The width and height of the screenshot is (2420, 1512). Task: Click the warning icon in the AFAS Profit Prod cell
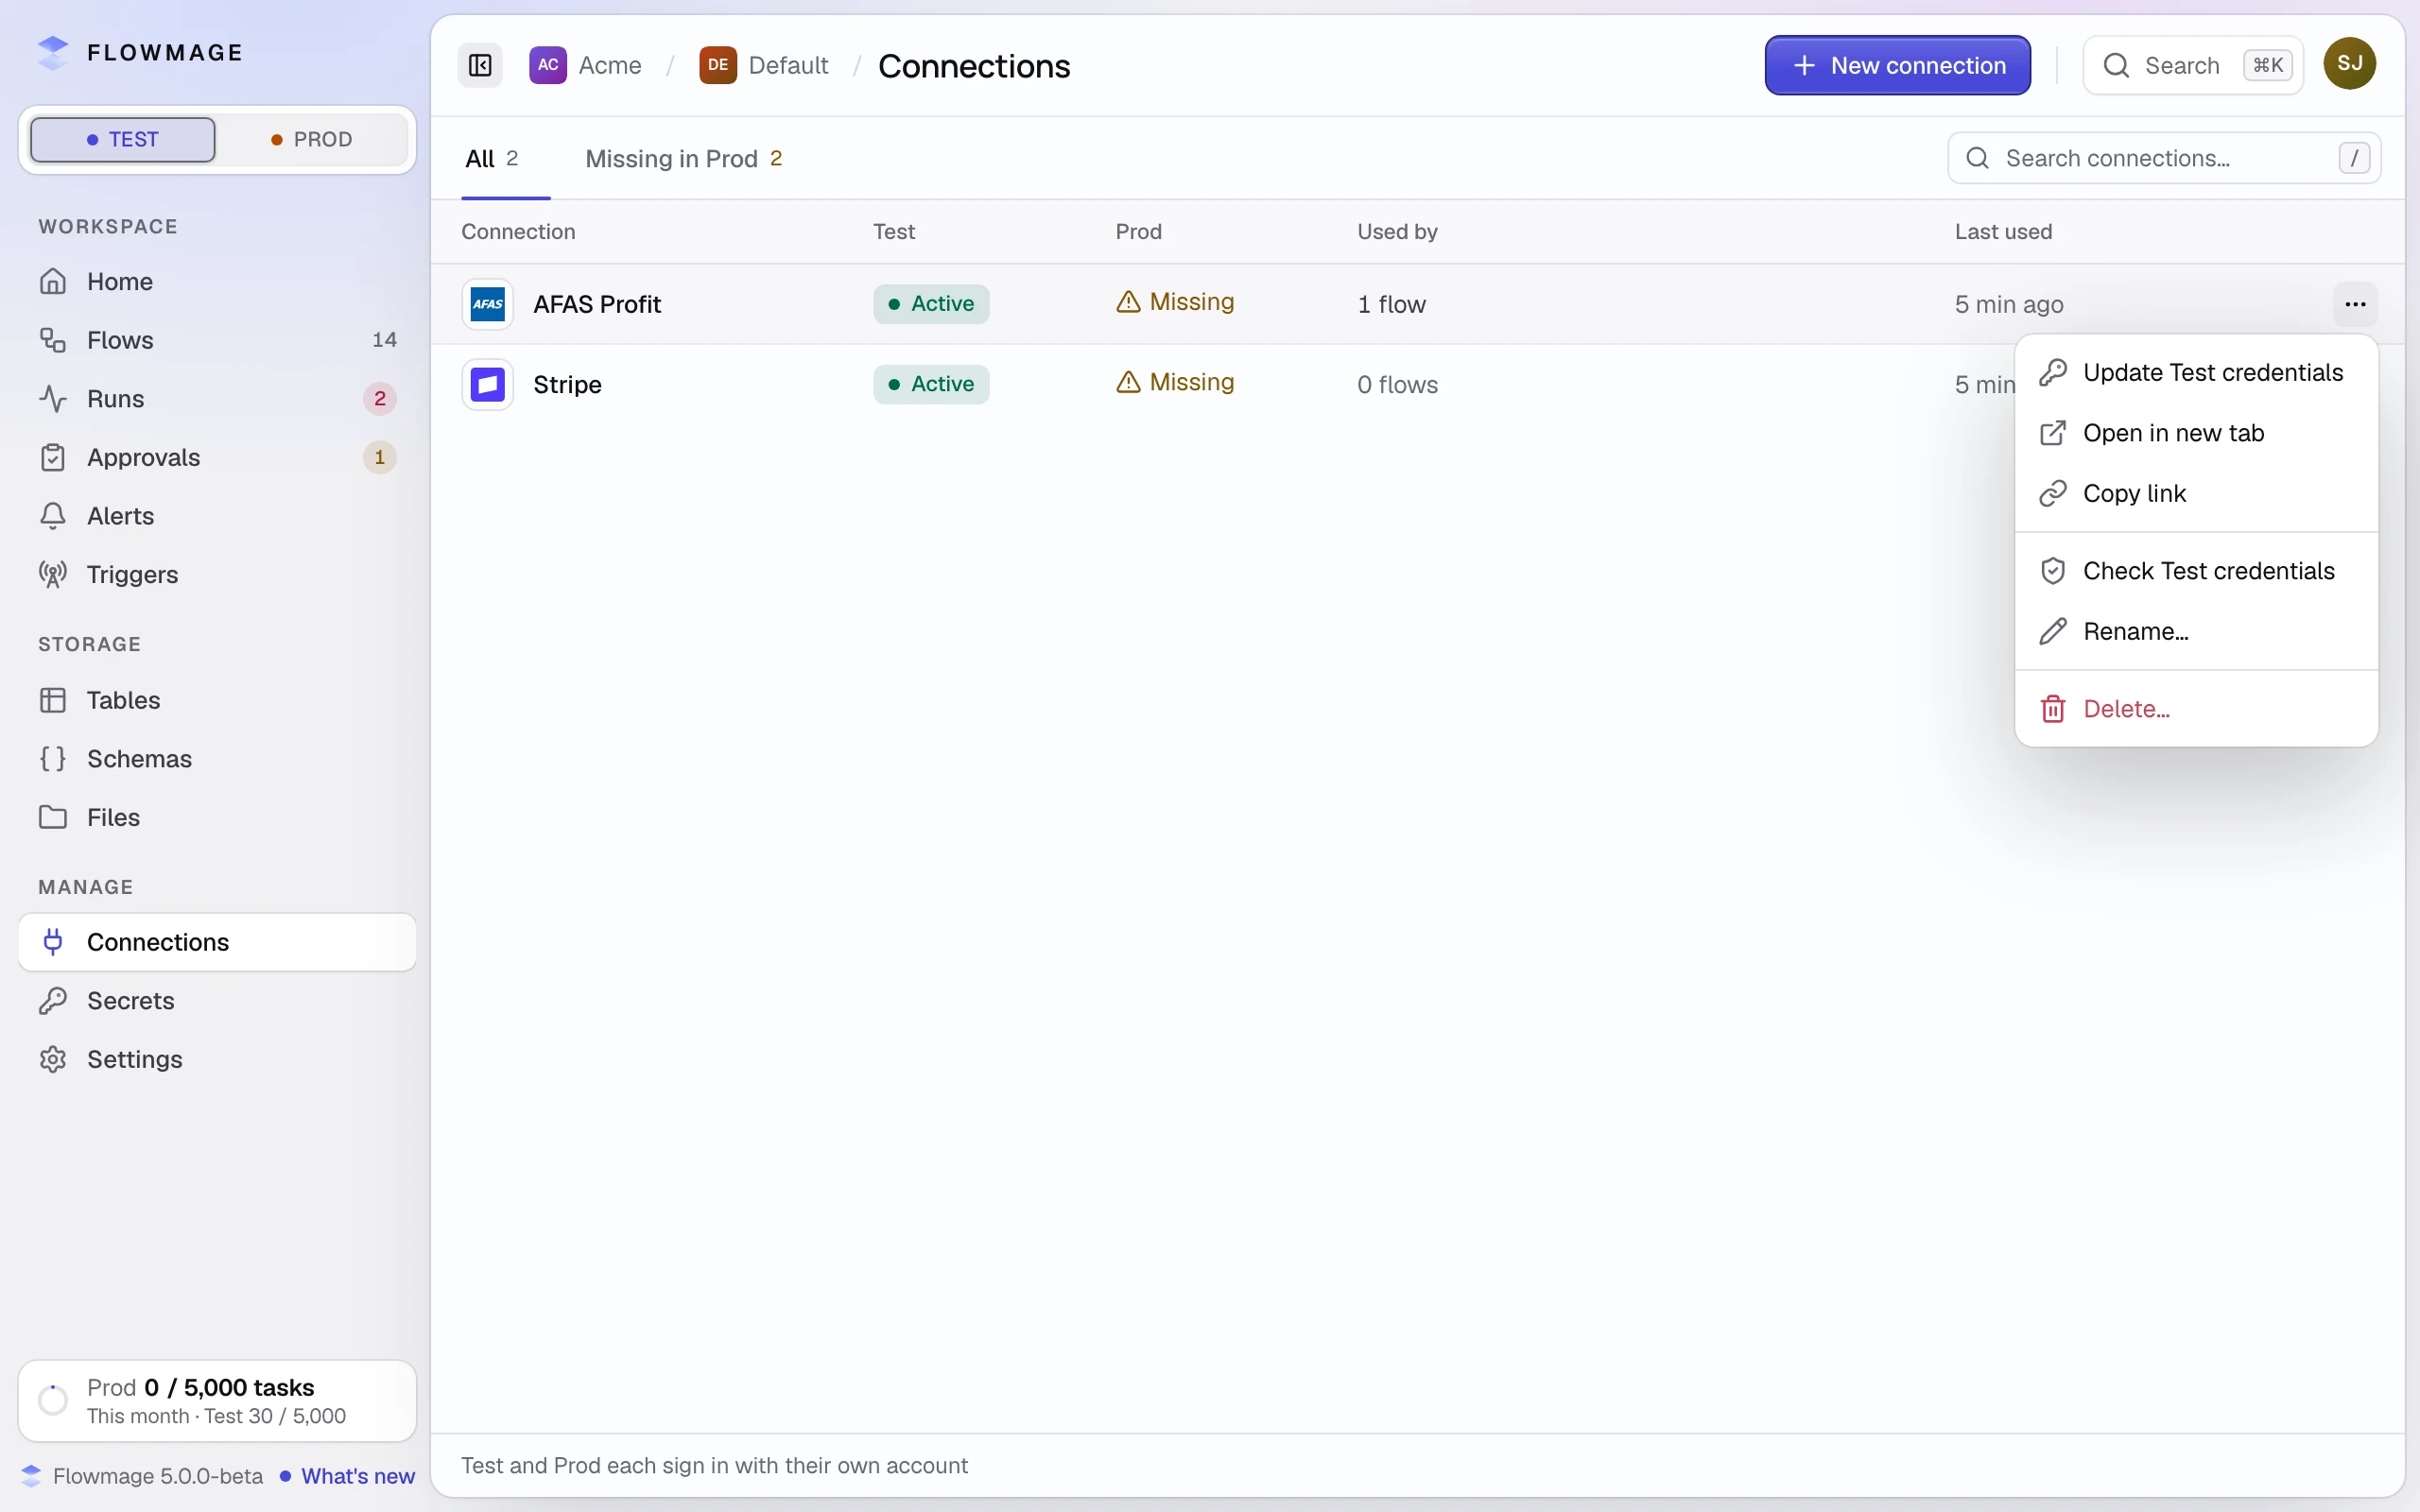(x=1128, y=302)
